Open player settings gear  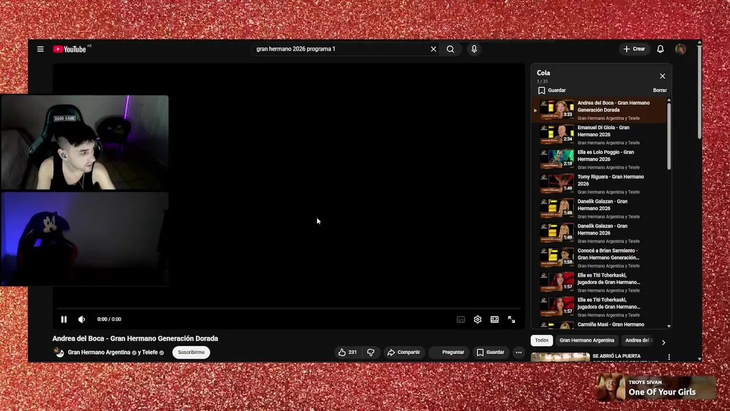(478, 320)
